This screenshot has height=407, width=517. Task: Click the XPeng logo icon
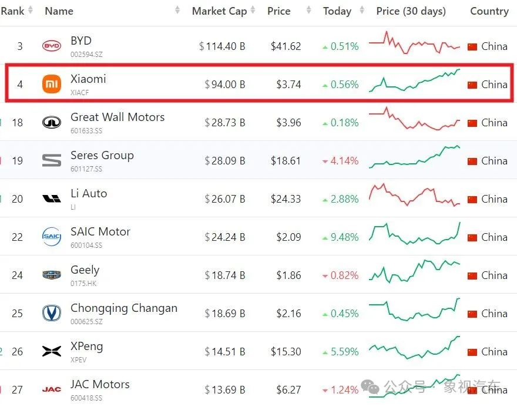tap(52, 352)
